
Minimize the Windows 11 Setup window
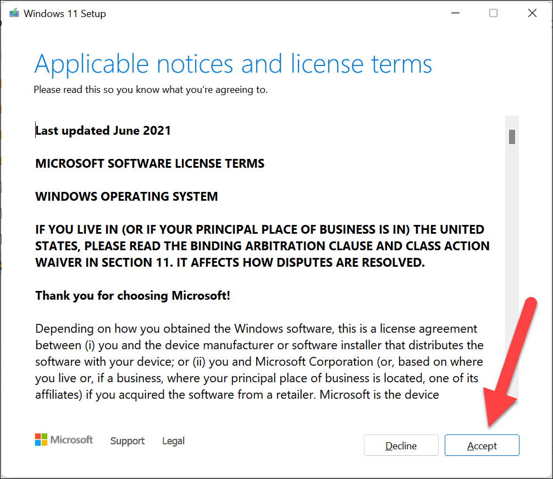tap(455, 13)
